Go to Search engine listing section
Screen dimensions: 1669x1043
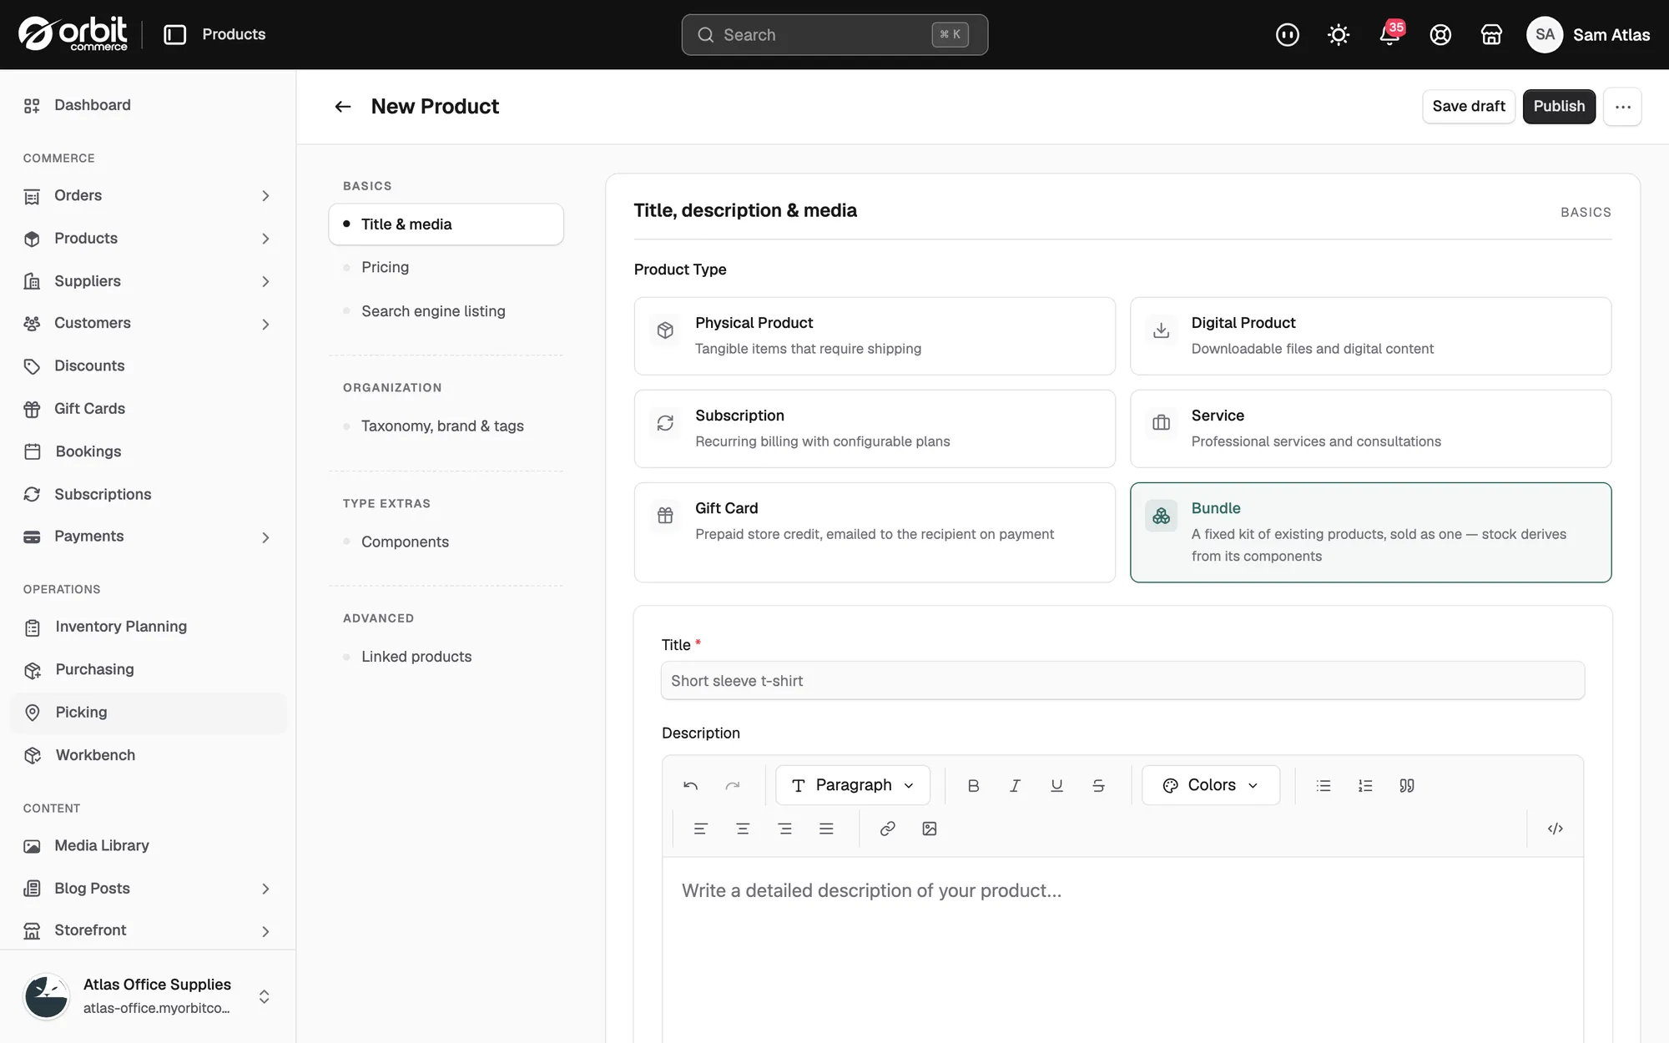[433, 311]
